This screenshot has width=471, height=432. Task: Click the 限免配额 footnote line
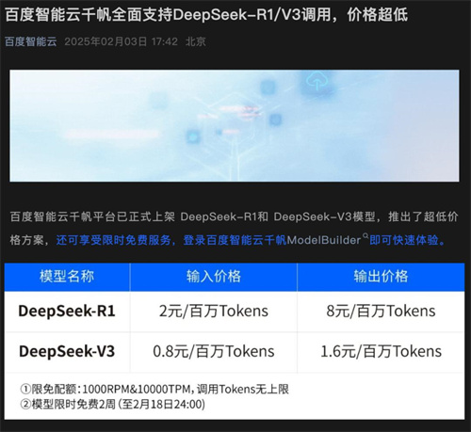tap(154, 390)
